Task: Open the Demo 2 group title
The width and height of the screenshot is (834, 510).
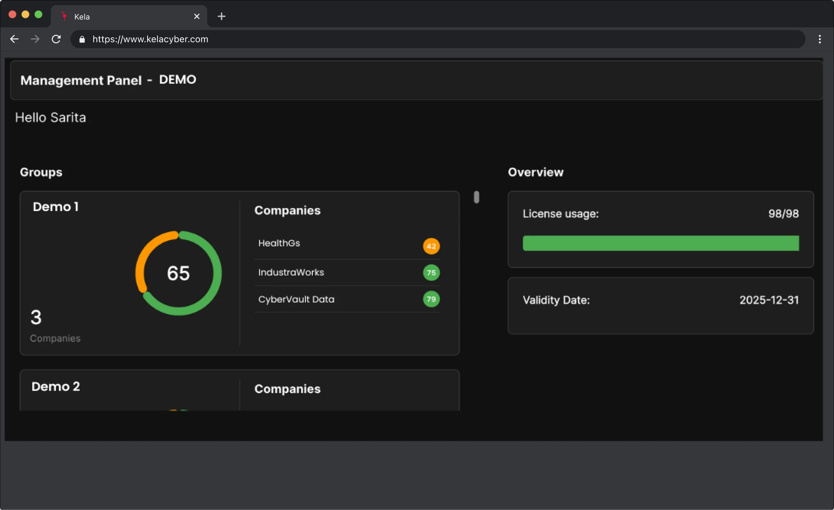Action: point(56,387)
